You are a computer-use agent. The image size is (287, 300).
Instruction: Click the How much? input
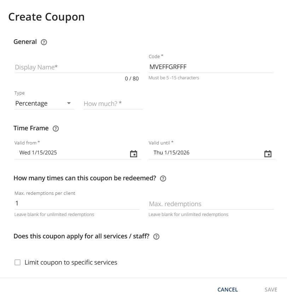click(113, 103)
